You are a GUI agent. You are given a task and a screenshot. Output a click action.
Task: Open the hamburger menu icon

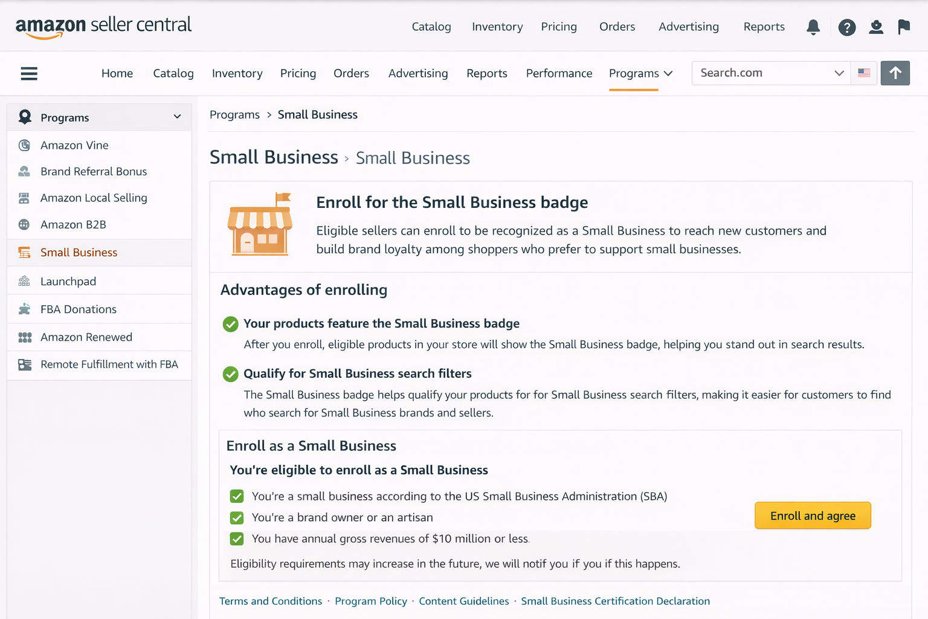(29, 74)
